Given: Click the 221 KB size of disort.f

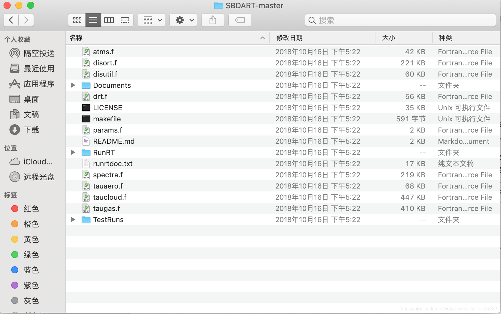Looking at the screenshot, I should tap(413, 63).
